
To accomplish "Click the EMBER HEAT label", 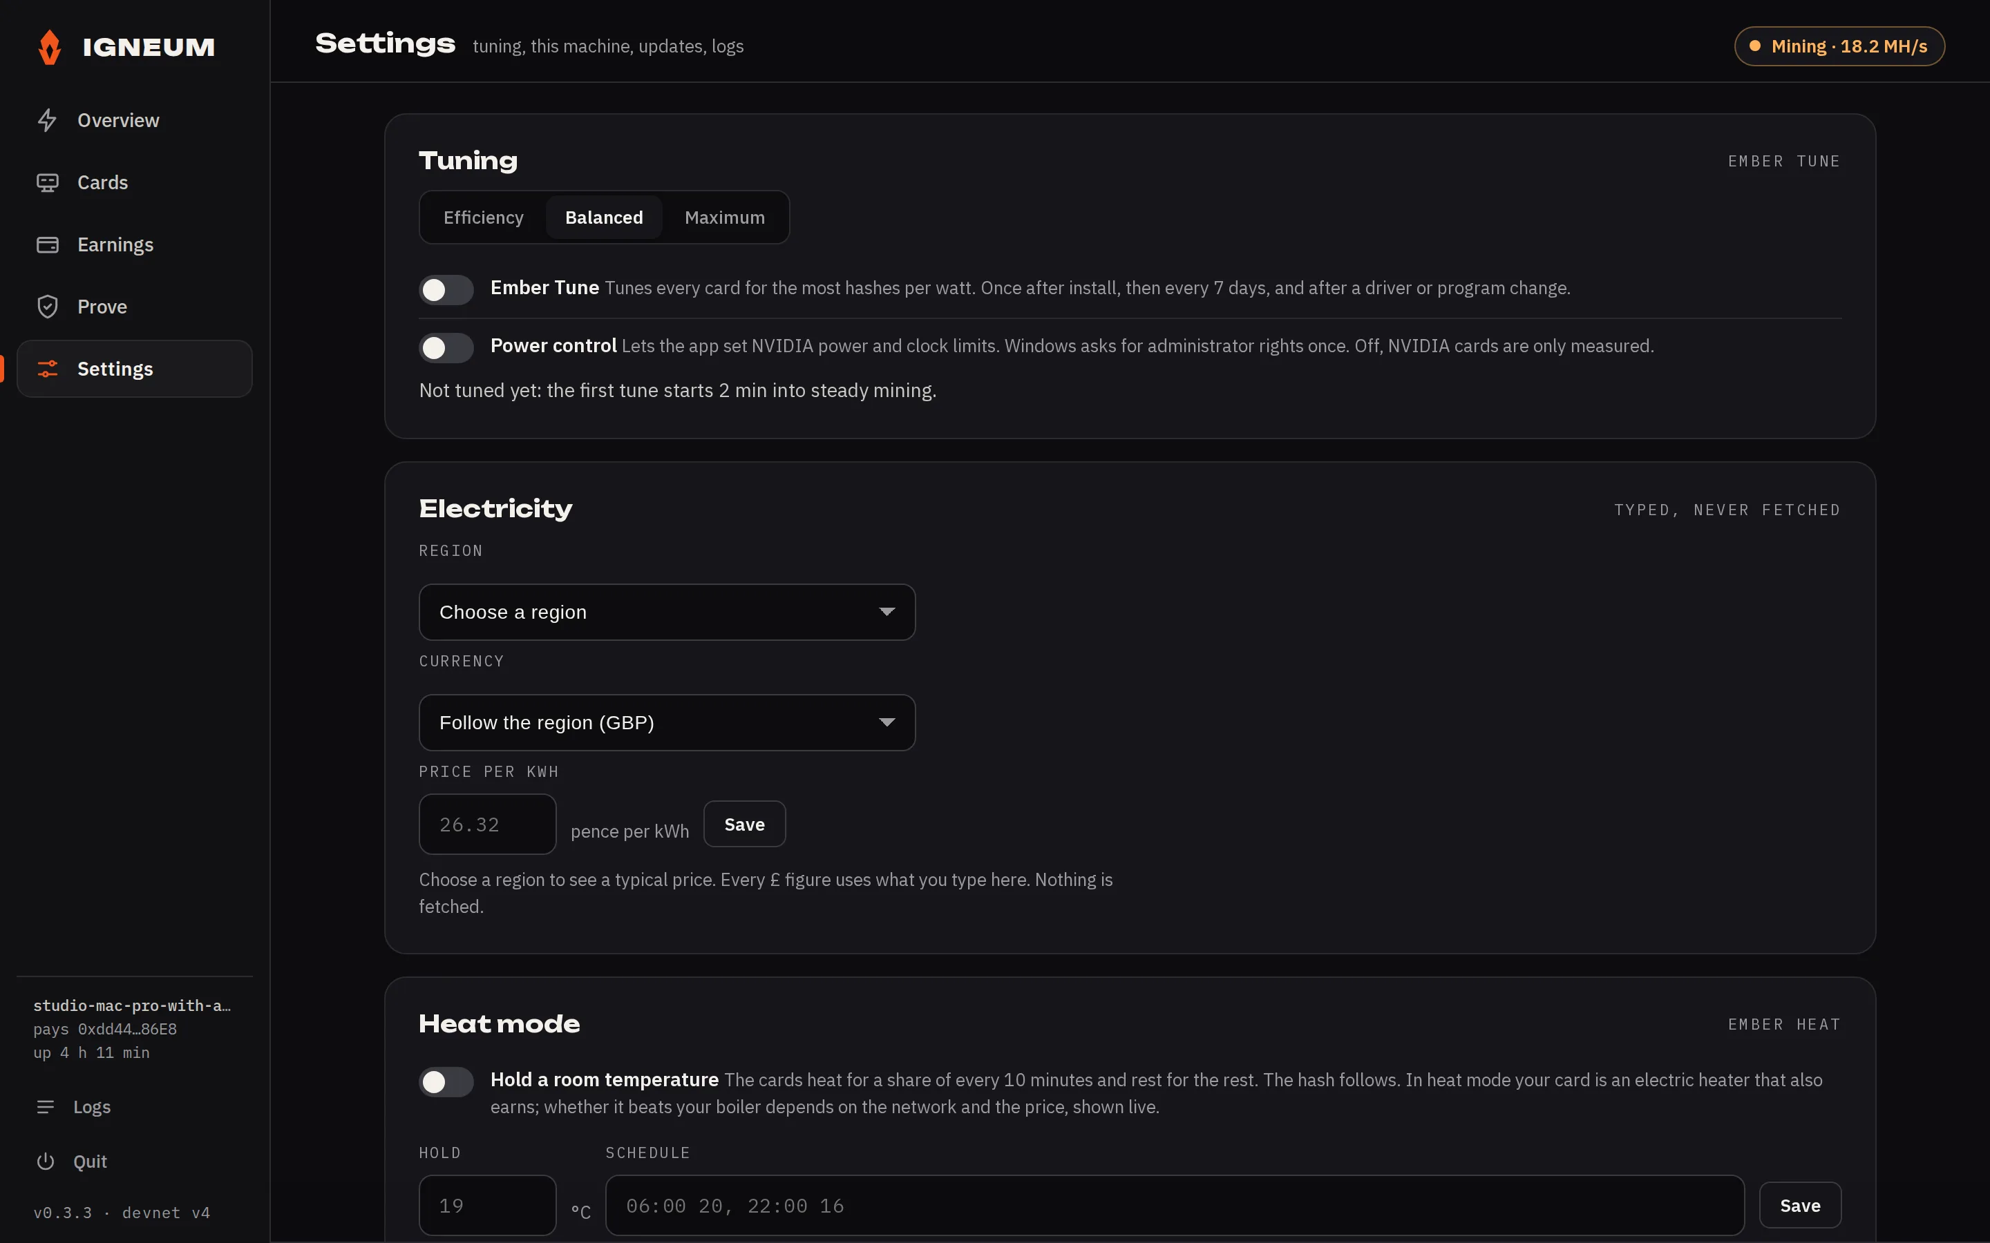I will pyautogui.click(x=1783, y=1024).
